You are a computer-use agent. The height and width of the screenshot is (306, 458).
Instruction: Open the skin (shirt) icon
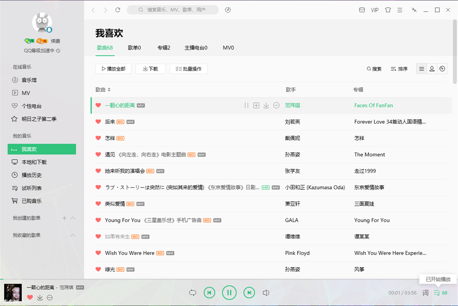click(388, 10)
